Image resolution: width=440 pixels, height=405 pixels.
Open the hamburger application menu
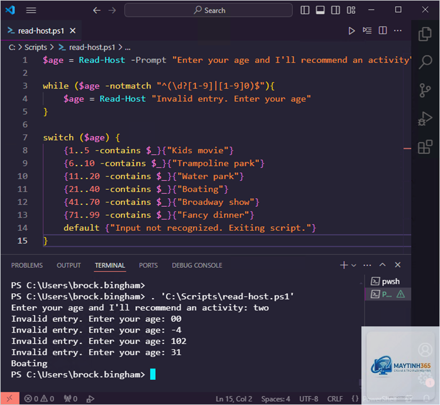[31, 11]
